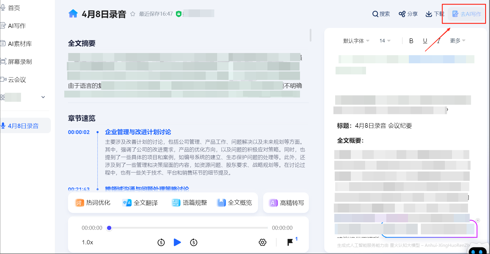Screen dimensions: 490x254
Task: Open AI素材库 in the sidebar
Action: pos(16,44)
